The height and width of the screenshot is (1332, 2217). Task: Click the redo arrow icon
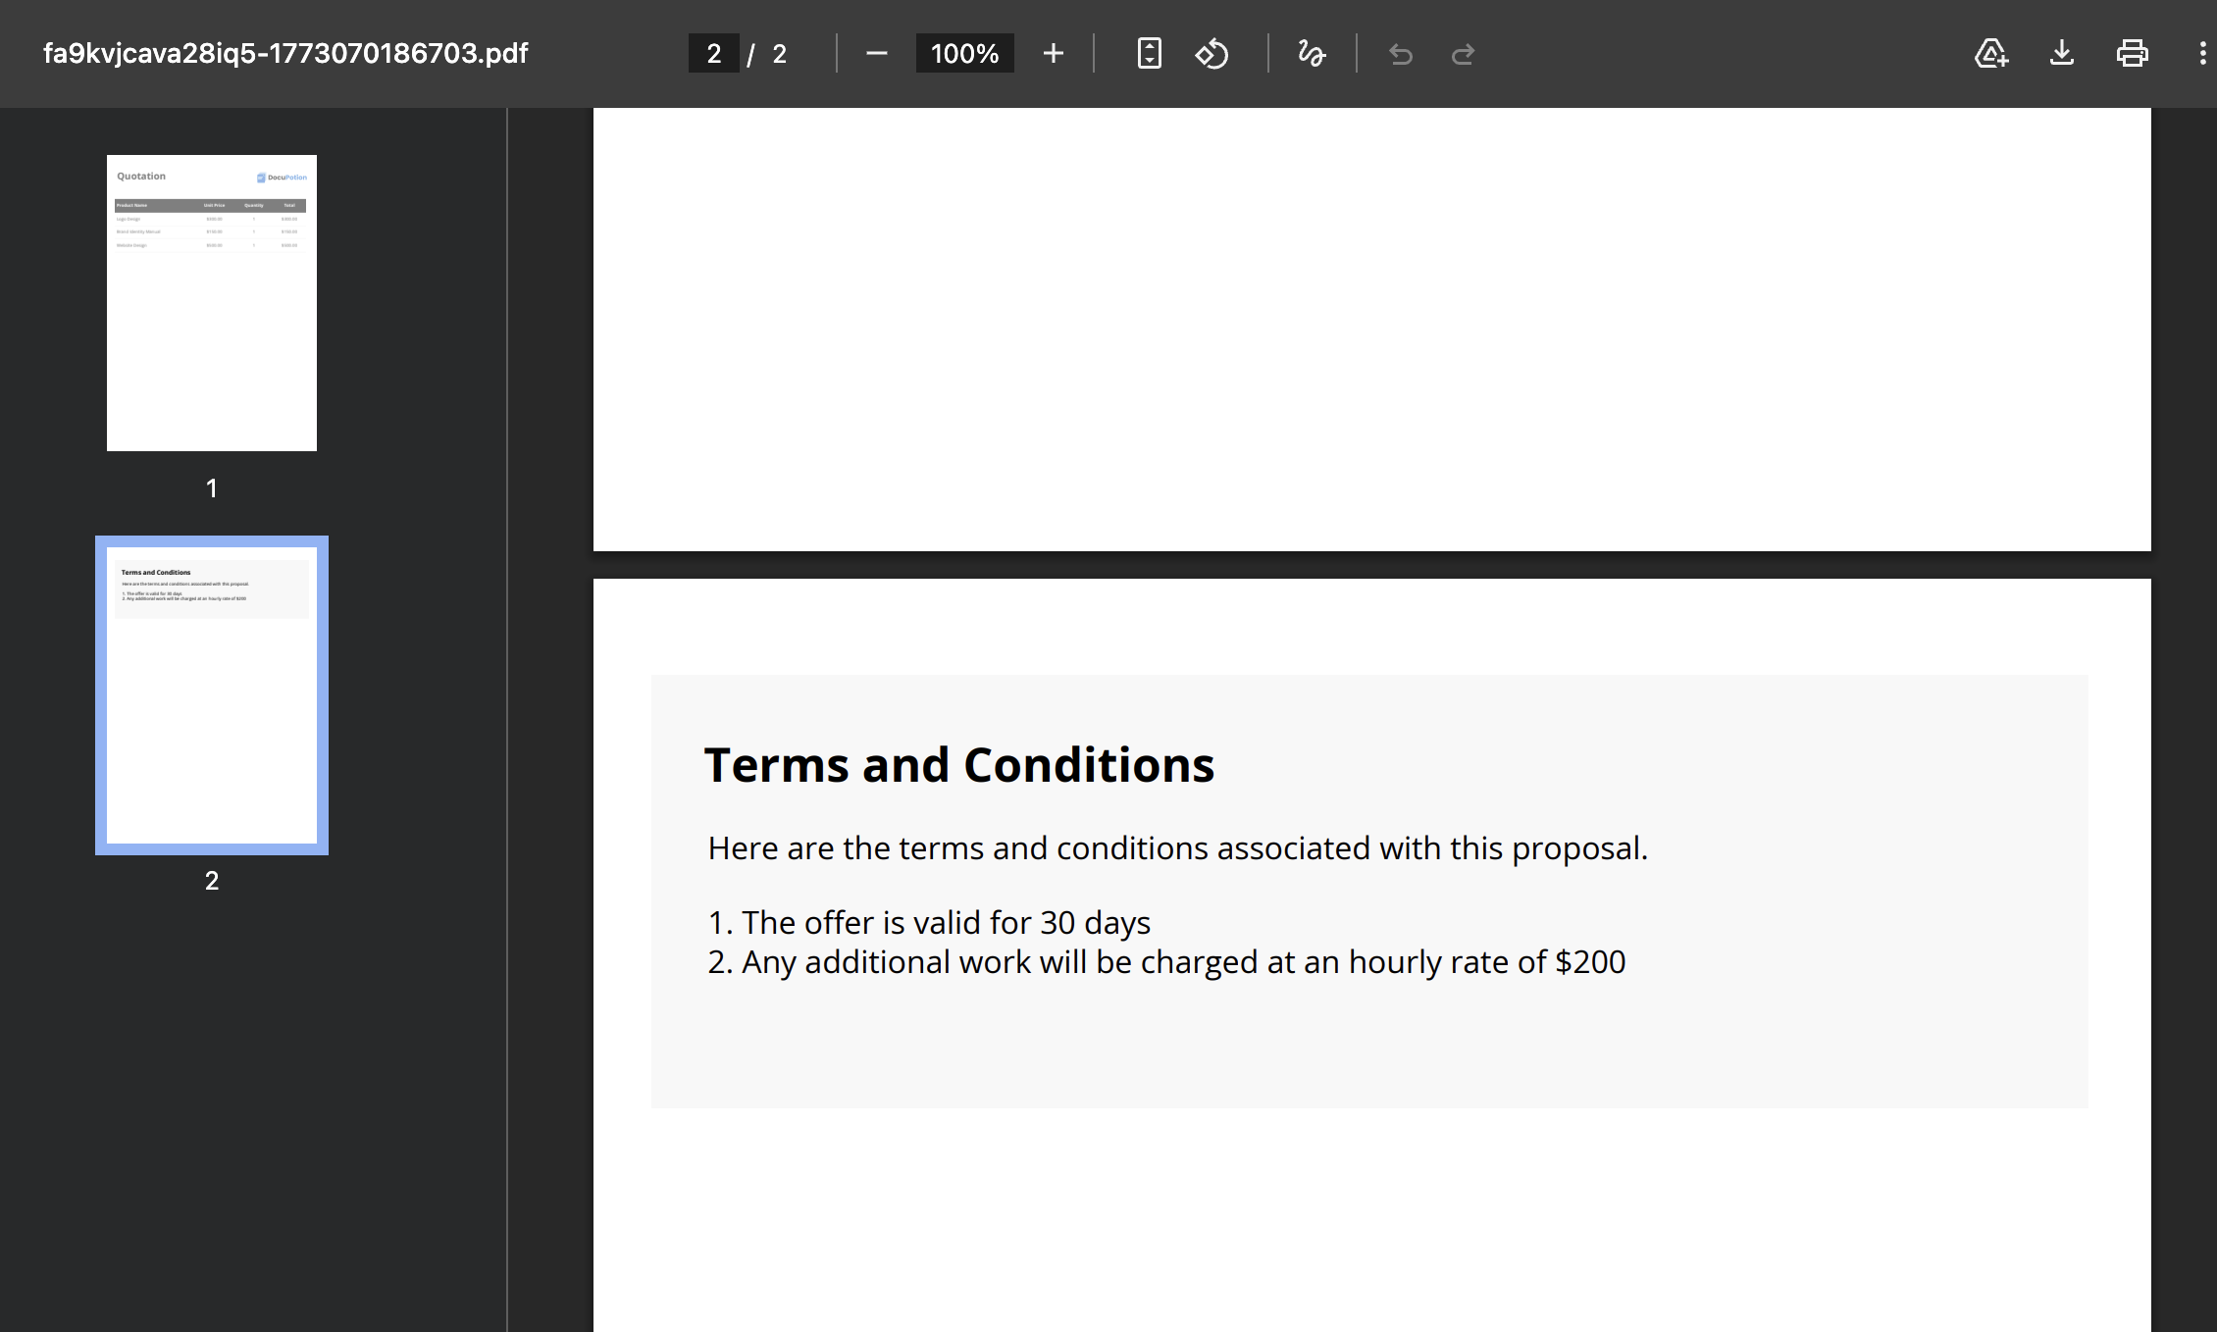click(1463, 54)
